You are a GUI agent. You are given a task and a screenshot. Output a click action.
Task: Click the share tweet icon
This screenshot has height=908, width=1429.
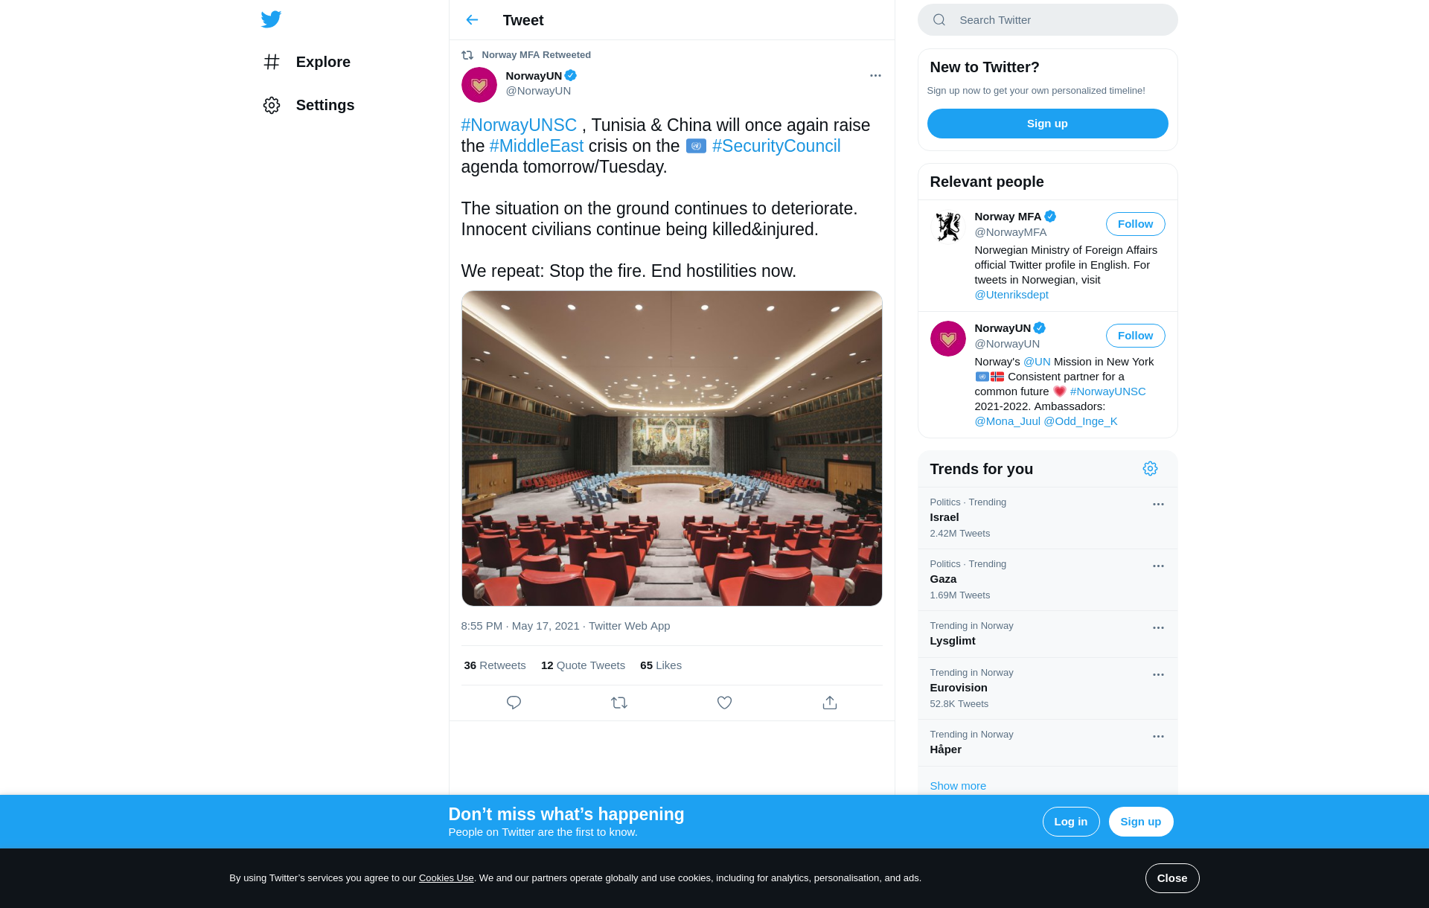[x=830, y=703]
